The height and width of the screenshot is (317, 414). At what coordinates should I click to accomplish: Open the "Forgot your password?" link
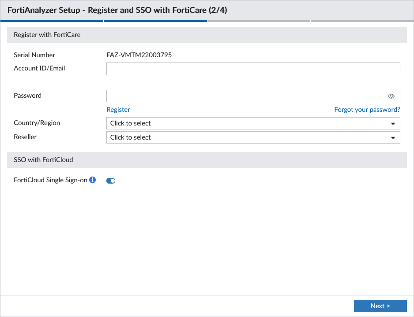tap(367, 110)
